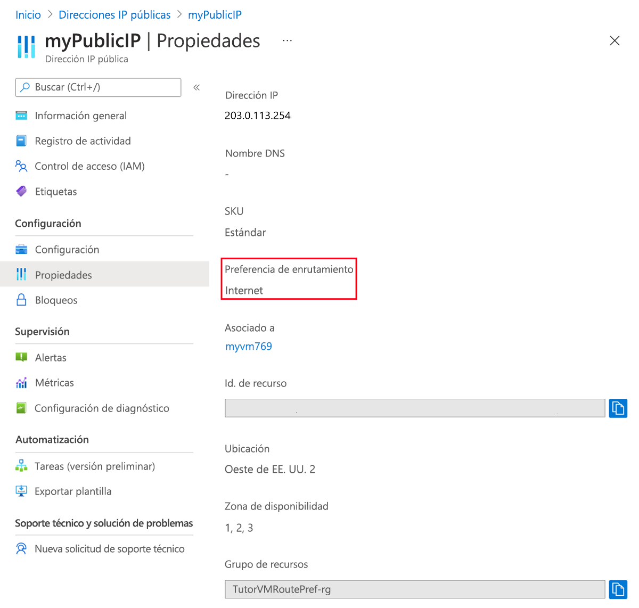This screenshot has height=608, width=639.
Task: Click the Bloqueos padlock icon
Action: [21, 300]
